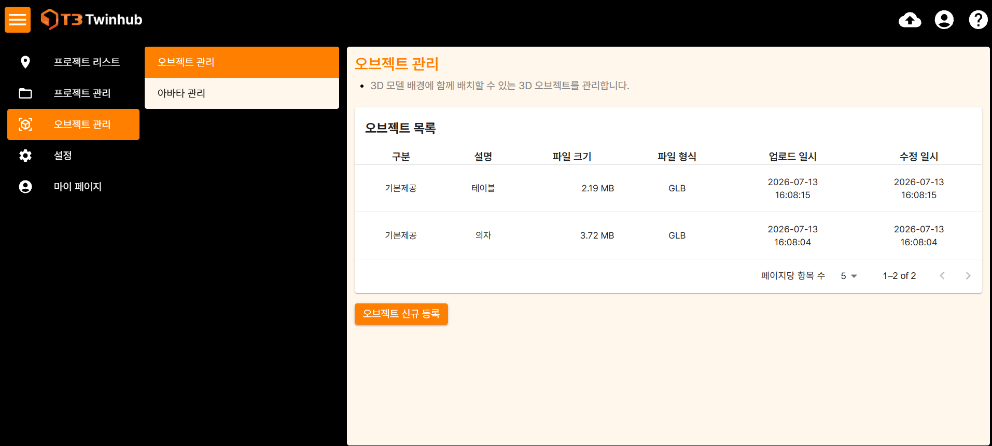Click the folder icon for 프로젝트 관리

coord(25,93)
